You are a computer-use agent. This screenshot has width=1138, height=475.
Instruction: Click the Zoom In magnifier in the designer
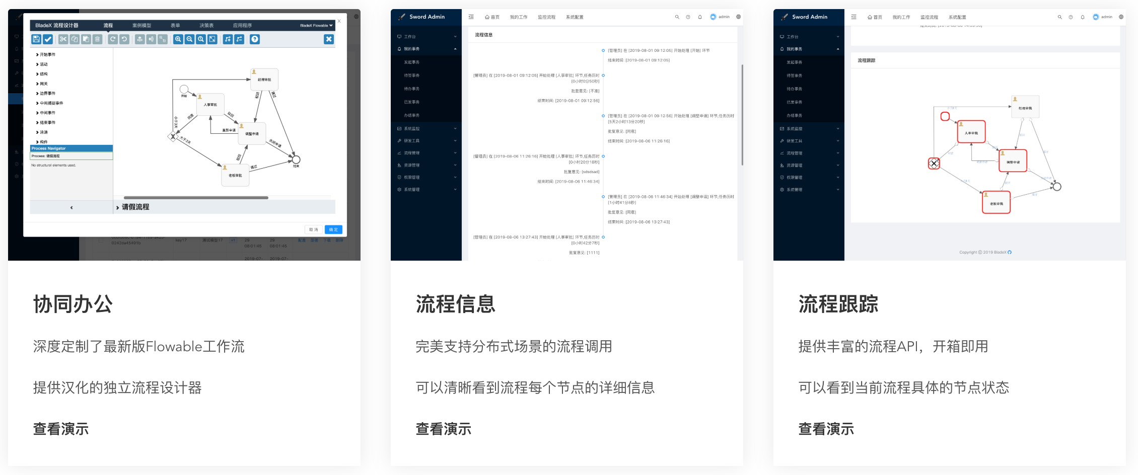point(178,39)
